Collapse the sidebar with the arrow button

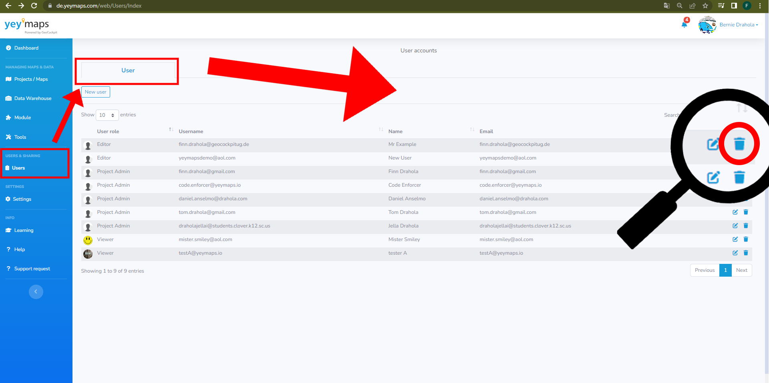[36, 291]
